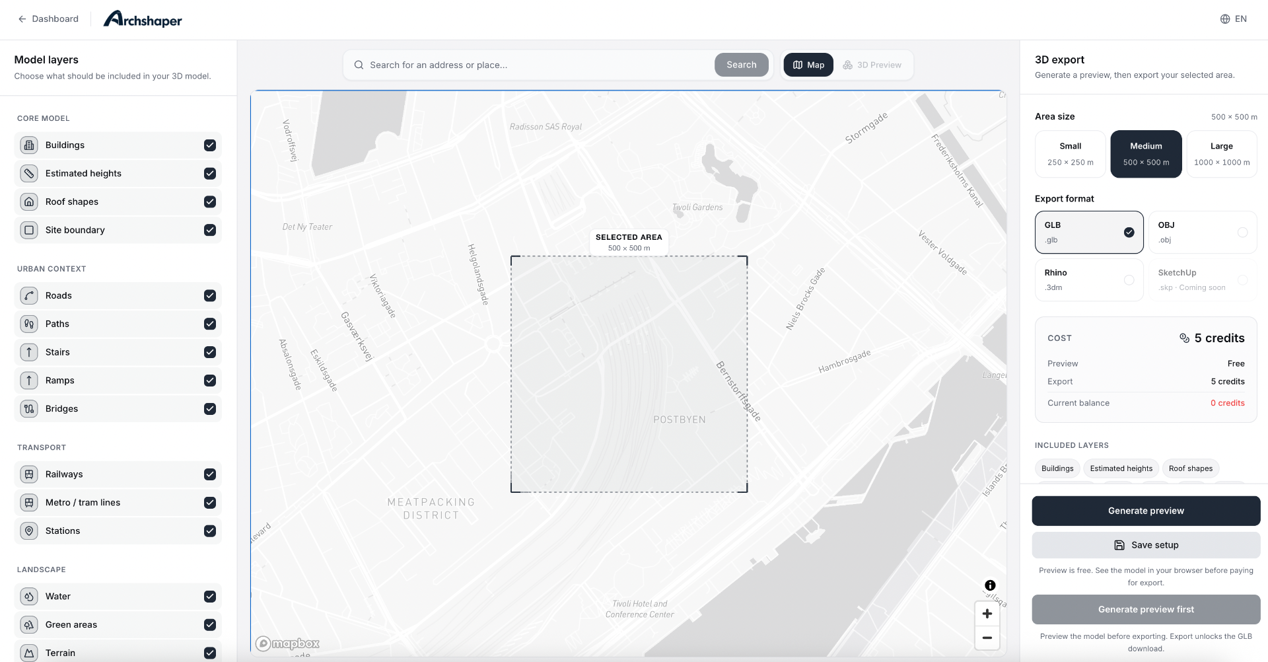Click the Estimated heights included-layer chip
1268x662 pixels.
pos(1121,468)
